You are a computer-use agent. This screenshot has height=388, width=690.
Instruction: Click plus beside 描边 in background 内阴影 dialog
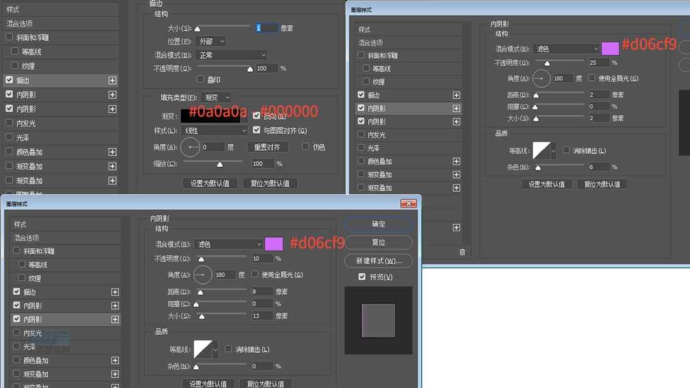[456, 95]
